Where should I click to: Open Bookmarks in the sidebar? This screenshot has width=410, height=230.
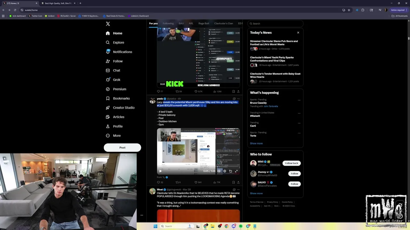click(118, 98)
